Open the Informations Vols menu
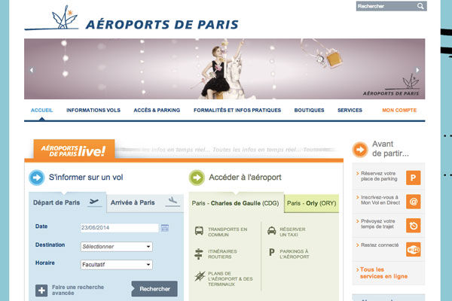 [x=93, y=111]
